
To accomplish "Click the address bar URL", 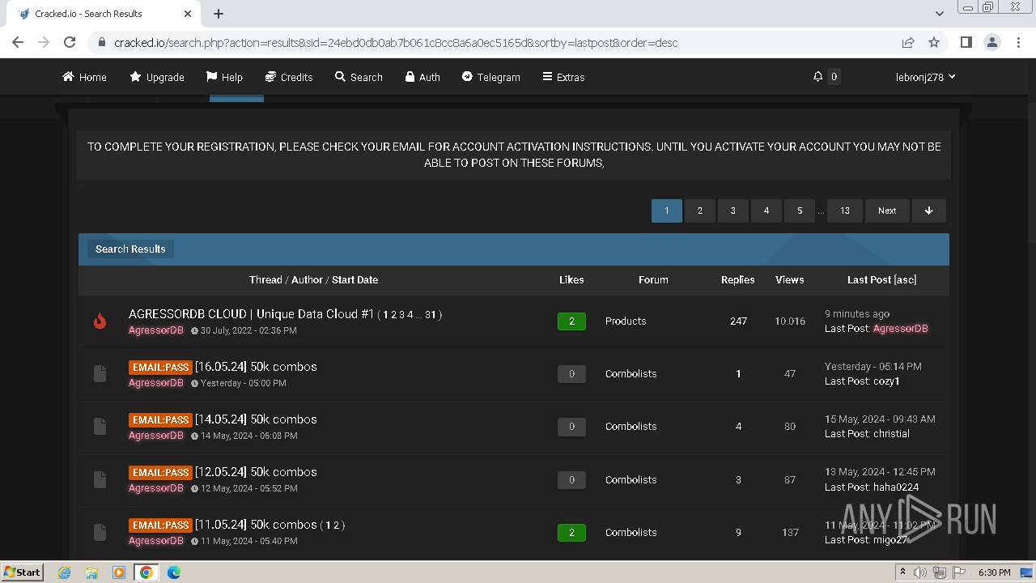I will (396, 43).
